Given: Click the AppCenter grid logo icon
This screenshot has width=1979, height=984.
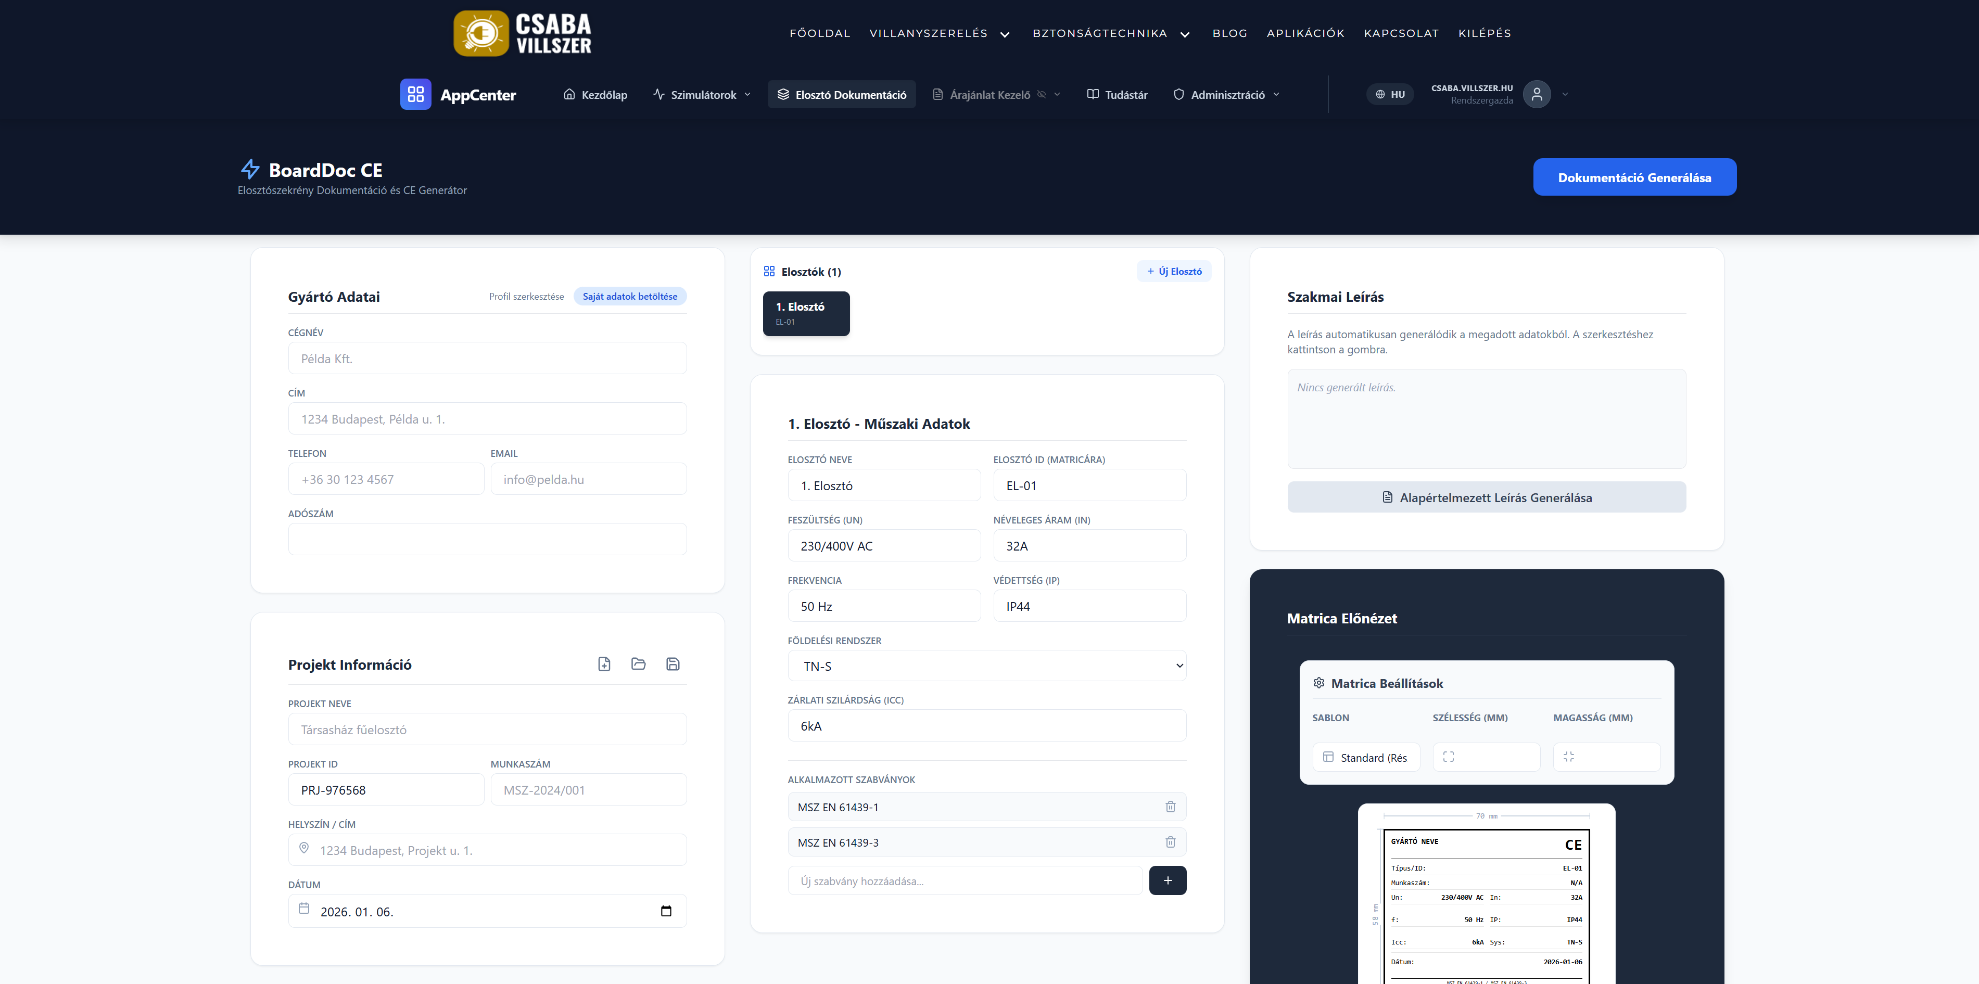Looking at the screenshot, I should point(415,95).
